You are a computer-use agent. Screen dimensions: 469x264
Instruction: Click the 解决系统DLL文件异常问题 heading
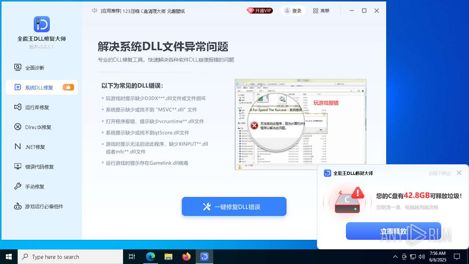(163, 47)
